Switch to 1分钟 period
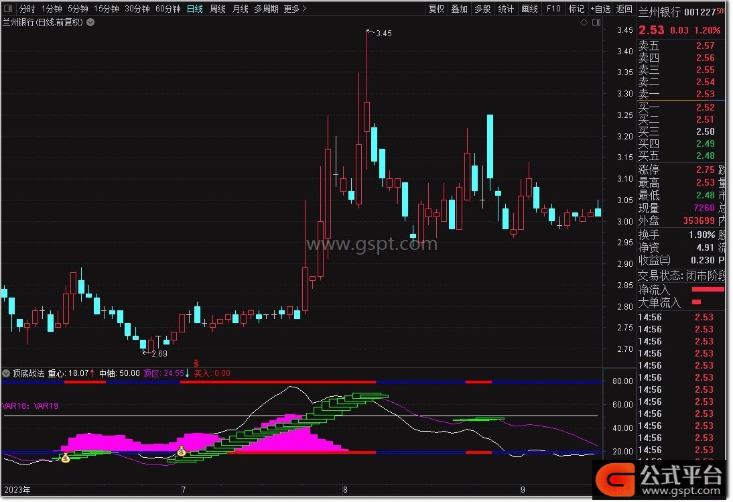The image size is (733, 502). [x=52, y=9]
